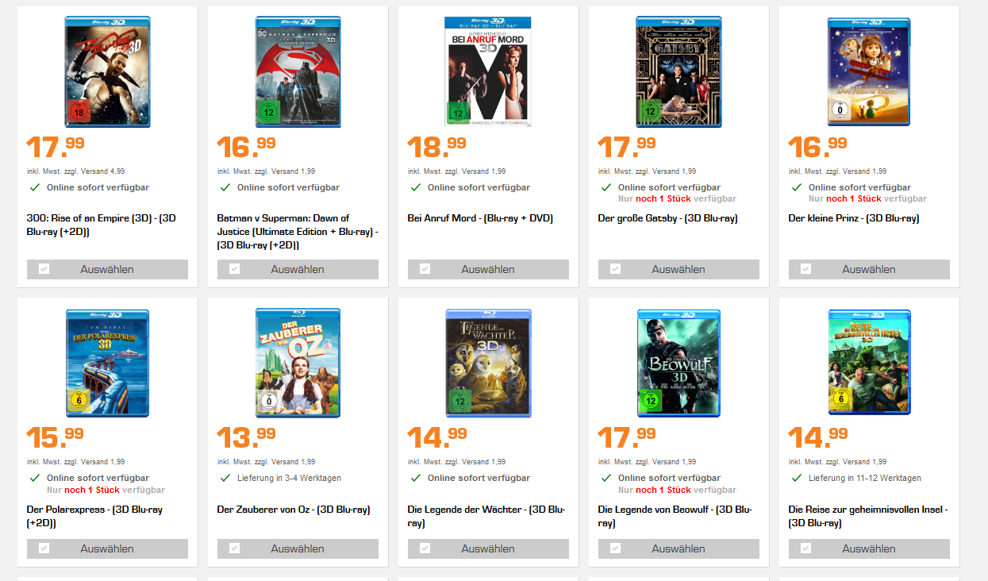Open the Beowulf 3D Blu-ray cover

coord(679,363)
